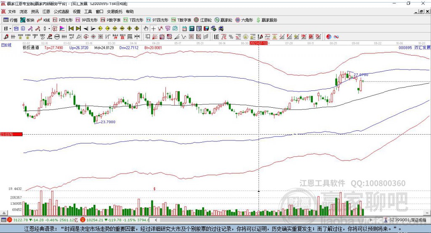Open the 窗口 menu

[x=99, y=11]
